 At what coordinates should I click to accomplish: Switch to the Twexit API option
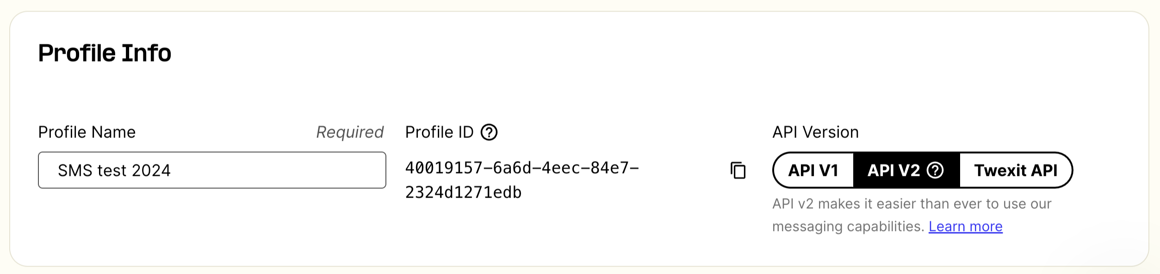[x=1016, y=170]
